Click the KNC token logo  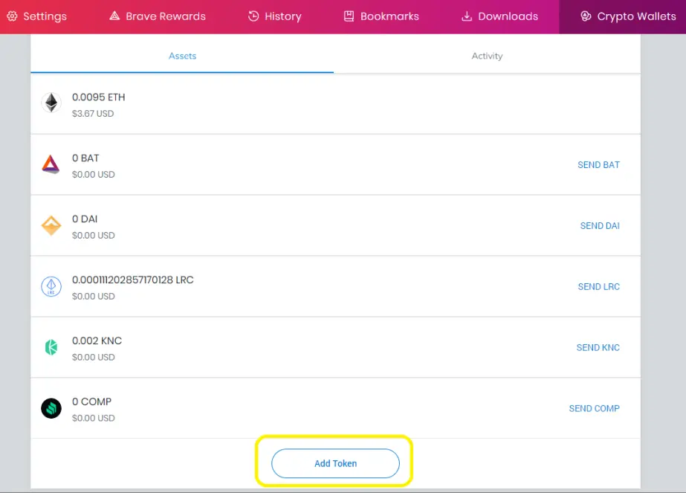[x=51, y=347]
